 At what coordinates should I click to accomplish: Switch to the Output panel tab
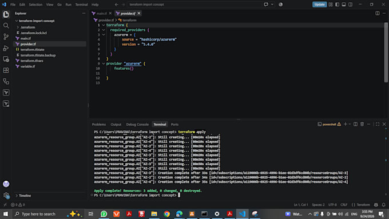coord(116,125)
